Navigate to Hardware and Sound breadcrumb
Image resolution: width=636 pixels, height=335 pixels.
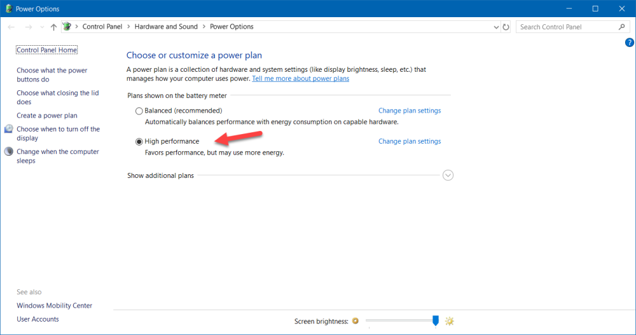(x=166, y=26)
